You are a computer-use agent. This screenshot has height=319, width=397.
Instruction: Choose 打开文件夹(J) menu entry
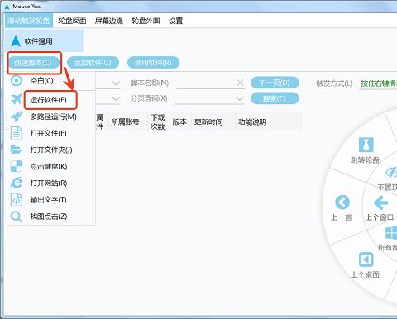[51, 150]
